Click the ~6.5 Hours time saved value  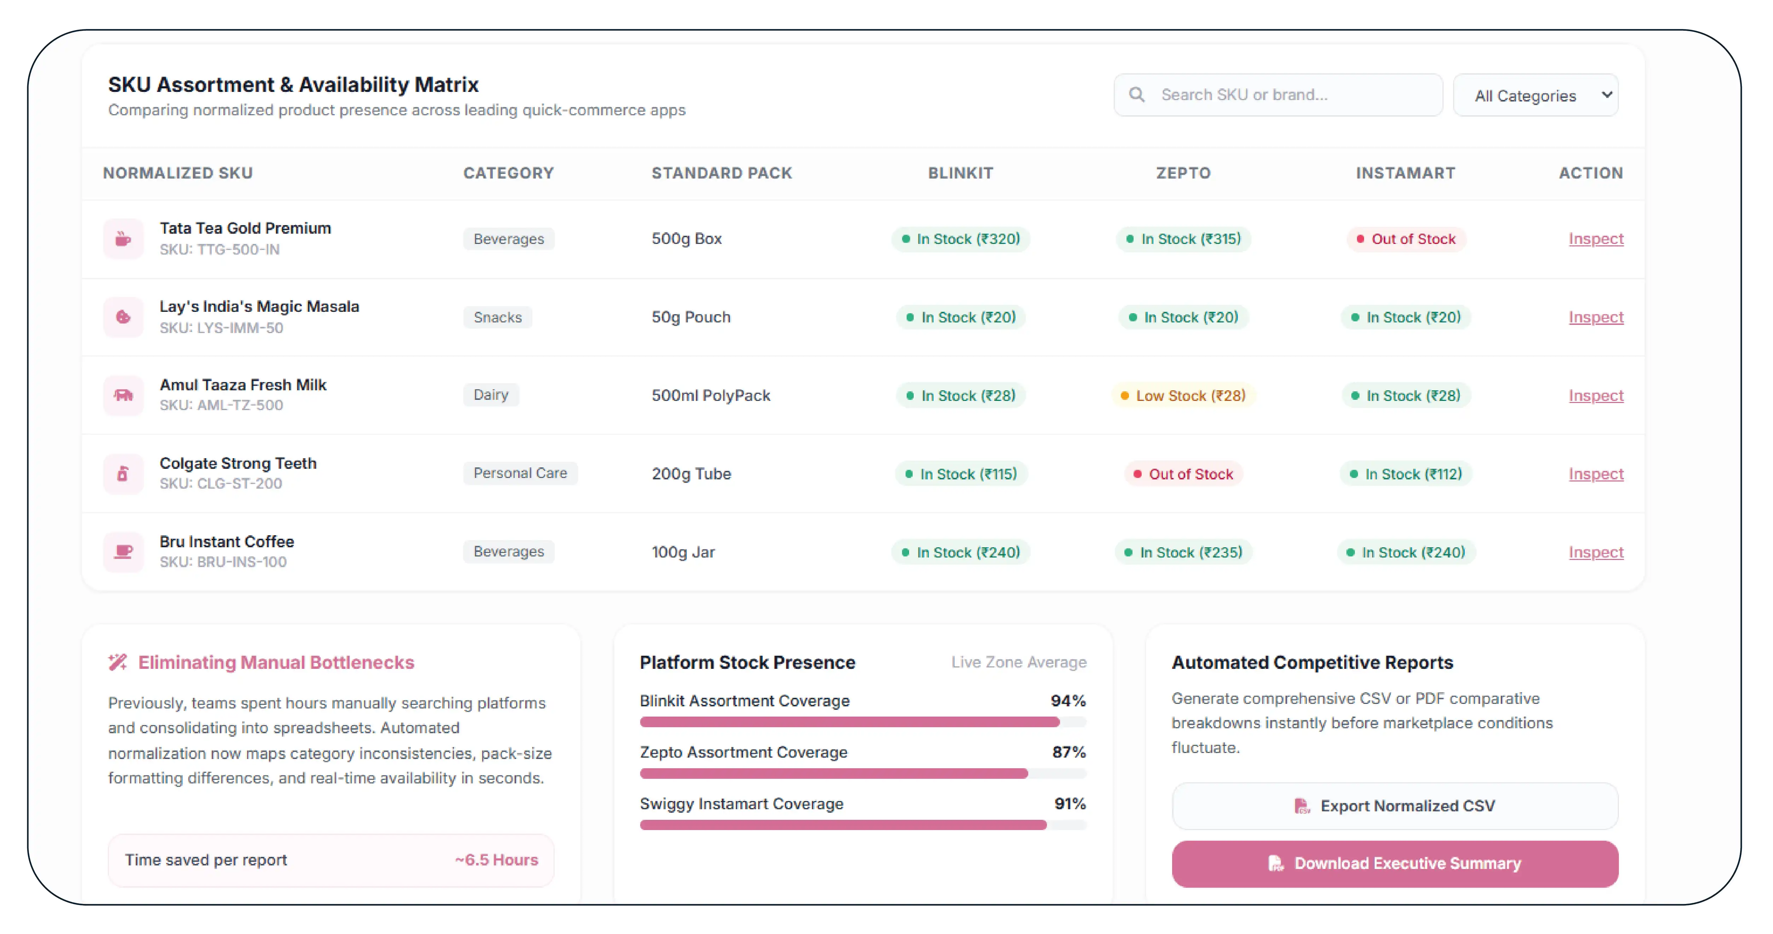(x=496, y=860)
